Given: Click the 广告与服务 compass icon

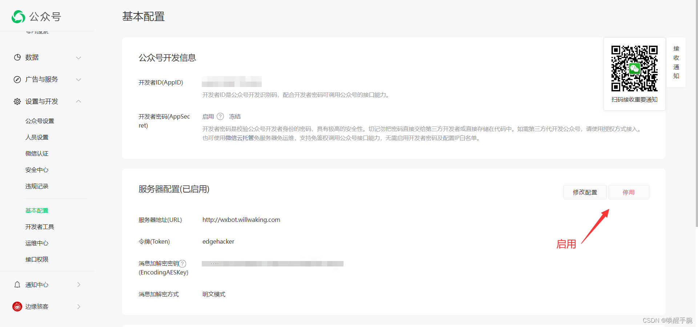Looking at the screenshot, I should [x=17, y=79].
